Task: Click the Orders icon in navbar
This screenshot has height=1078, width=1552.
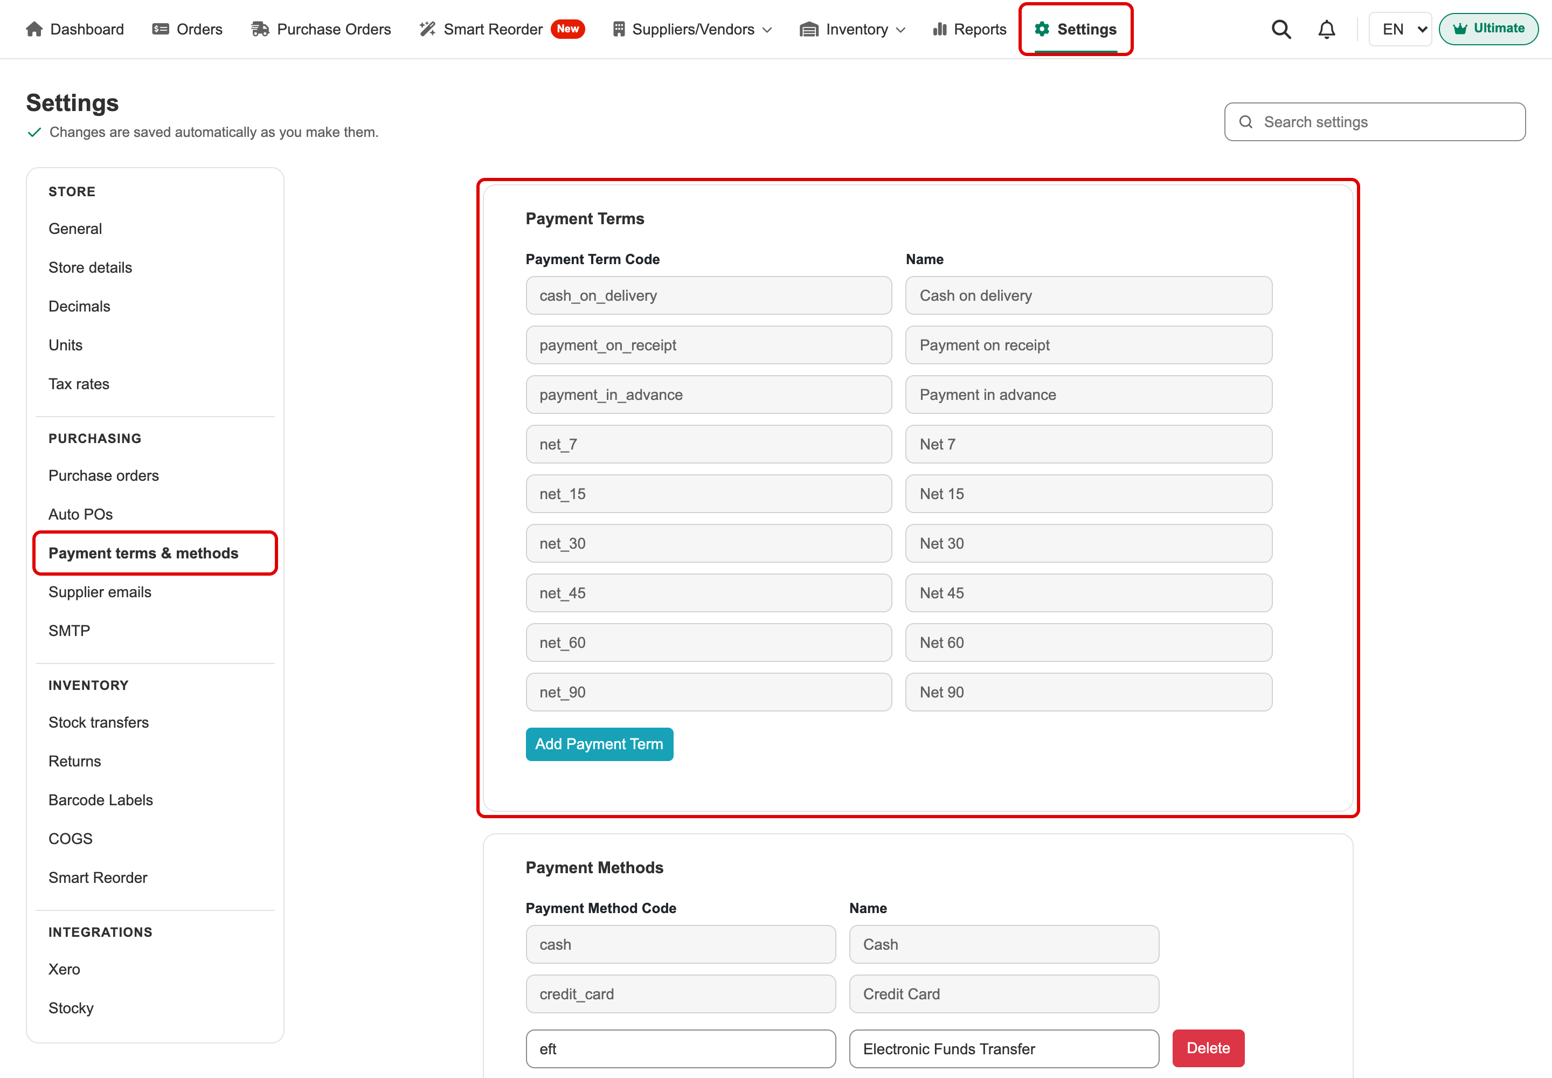Action: pos(160,29)
